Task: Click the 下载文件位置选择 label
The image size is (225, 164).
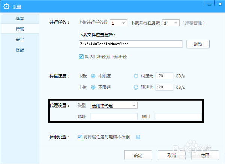Action: tap(97, 35)
